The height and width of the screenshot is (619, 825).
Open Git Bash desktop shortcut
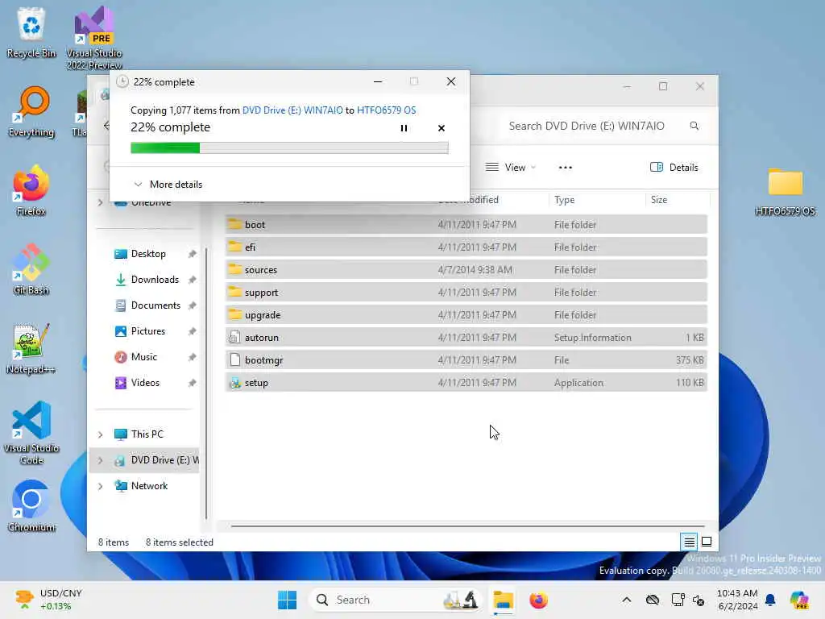31,269
